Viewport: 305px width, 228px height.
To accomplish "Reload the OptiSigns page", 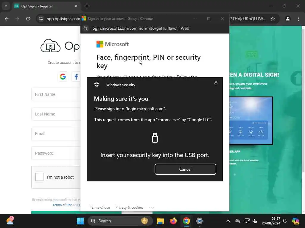I will (28, 19).
